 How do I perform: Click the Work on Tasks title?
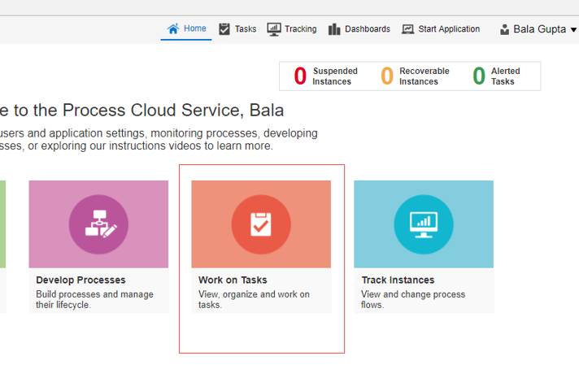point(233,280)
